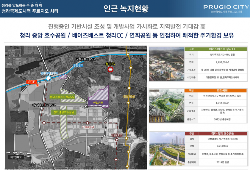This screenshot has height=170, width=250.
Task: Open the 연희공원 site plan thumbnail
Action: tap(166, 106)
